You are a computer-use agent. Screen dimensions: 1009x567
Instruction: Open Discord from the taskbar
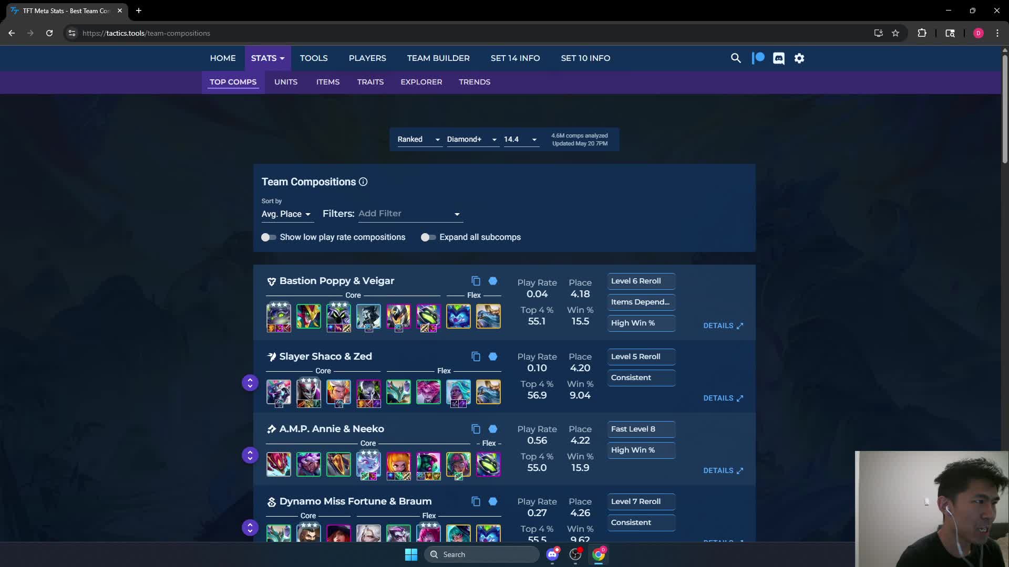click(552, 554)
